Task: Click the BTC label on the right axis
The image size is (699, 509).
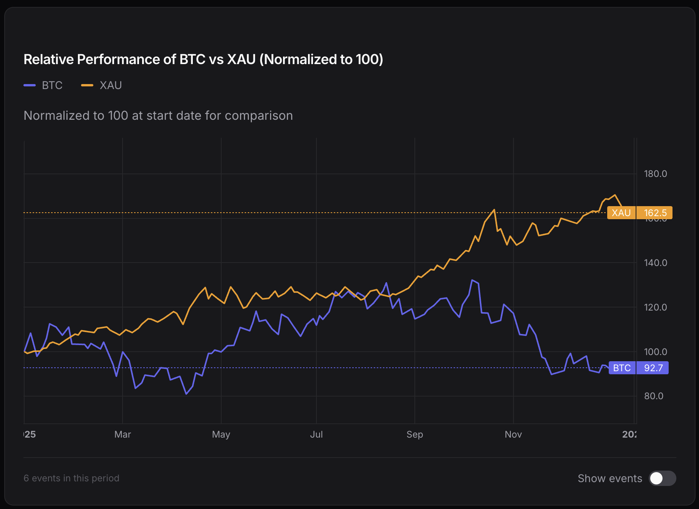Action: [x=621, y=368]
